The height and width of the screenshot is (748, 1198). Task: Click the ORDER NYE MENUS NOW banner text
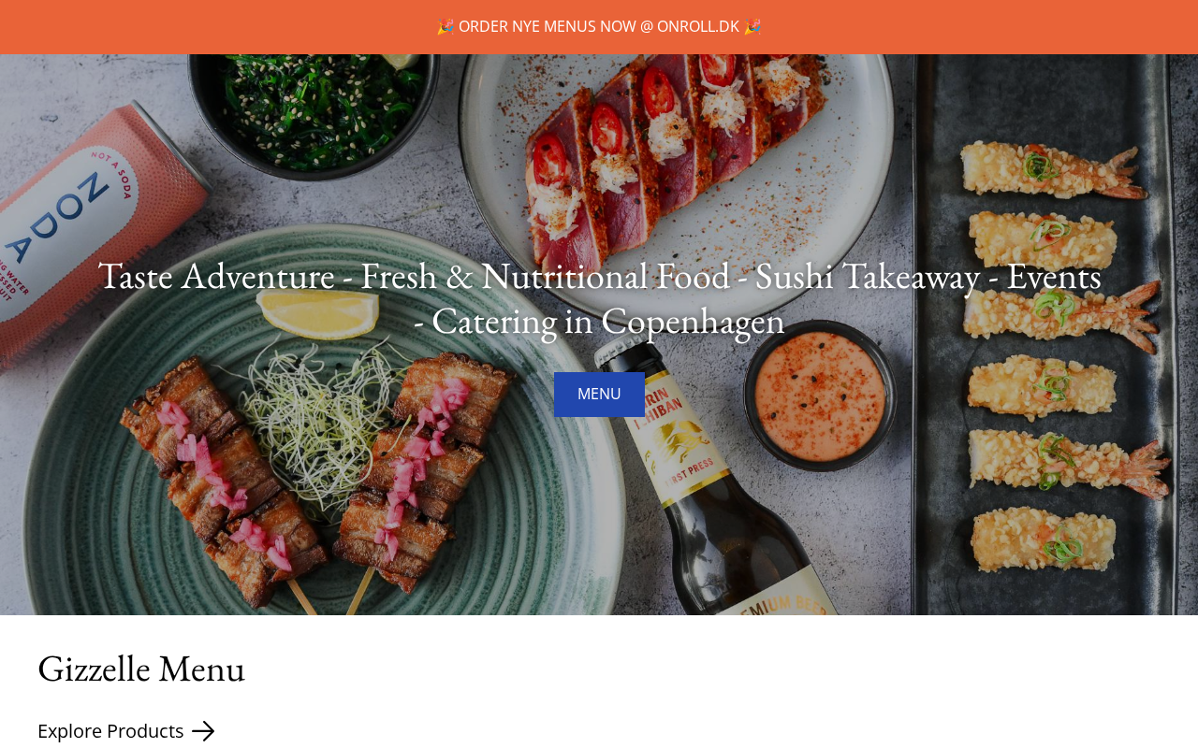548,26
